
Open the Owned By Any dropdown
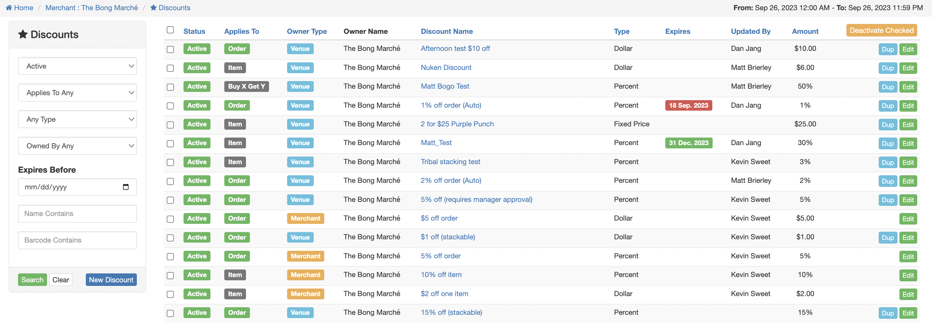click(77, 146)
